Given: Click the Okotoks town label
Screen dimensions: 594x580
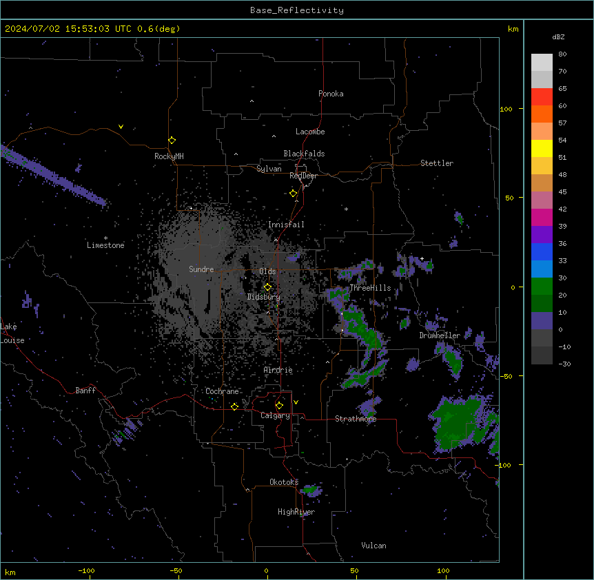Looking at the screenshot, I should coord(284,482).
